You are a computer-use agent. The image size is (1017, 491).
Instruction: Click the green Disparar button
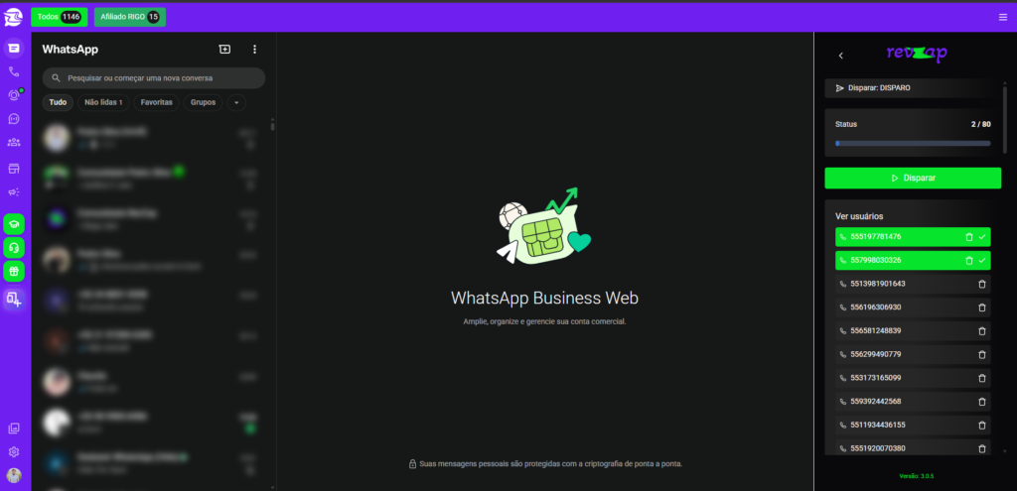[x=913, y=178]
